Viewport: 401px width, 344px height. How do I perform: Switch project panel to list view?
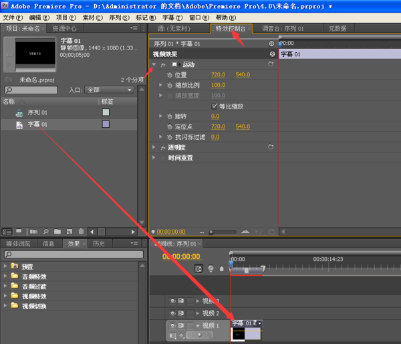[7, 232]
